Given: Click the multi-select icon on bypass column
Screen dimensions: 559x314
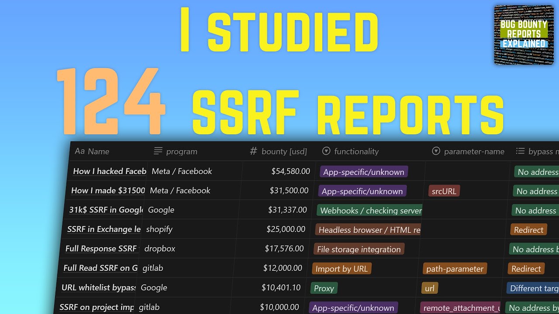Looking at the screenshot, I should point(520,151).
